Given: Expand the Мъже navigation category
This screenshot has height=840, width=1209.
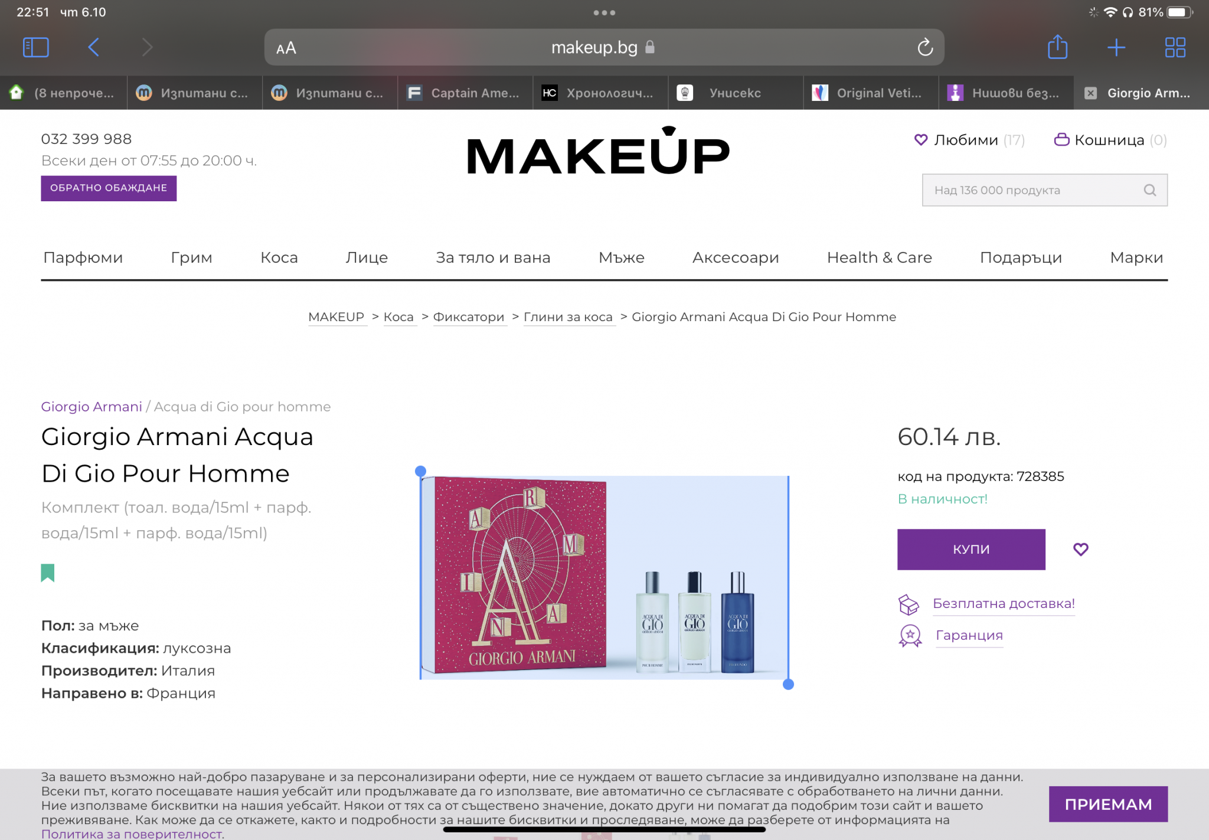Looking at the screenshot, I should coord(621,257).
